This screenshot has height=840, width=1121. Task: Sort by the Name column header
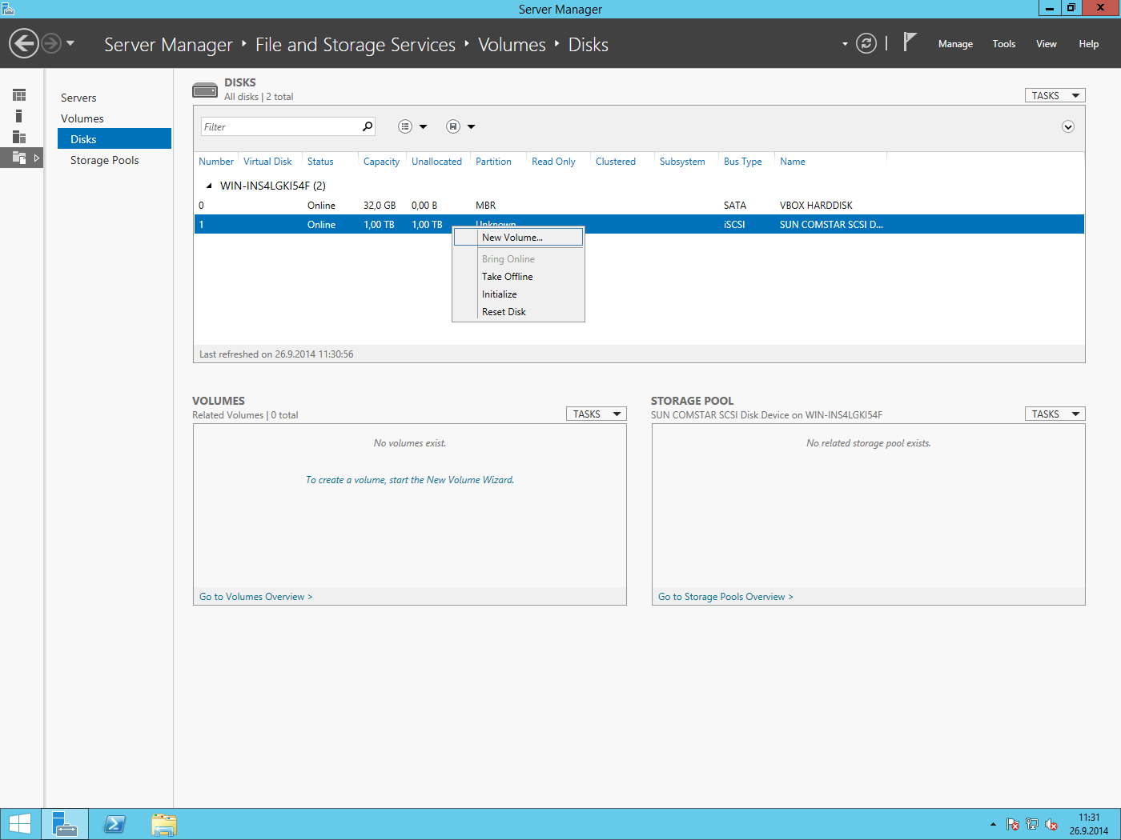coord(793,162)
